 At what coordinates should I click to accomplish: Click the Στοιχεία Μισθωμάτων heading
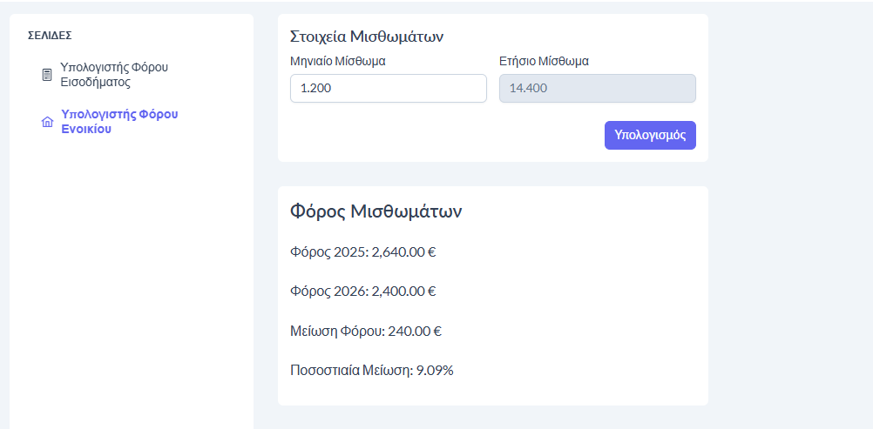[x=367, y=37]
